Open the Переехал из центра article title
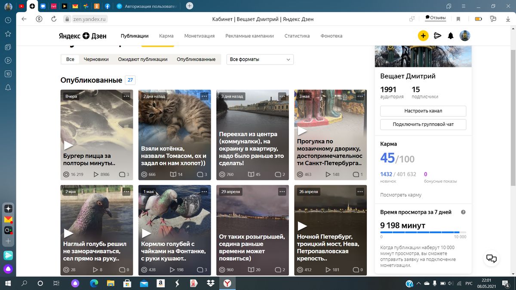Viewport: 516px width, 290px height. 252,149
